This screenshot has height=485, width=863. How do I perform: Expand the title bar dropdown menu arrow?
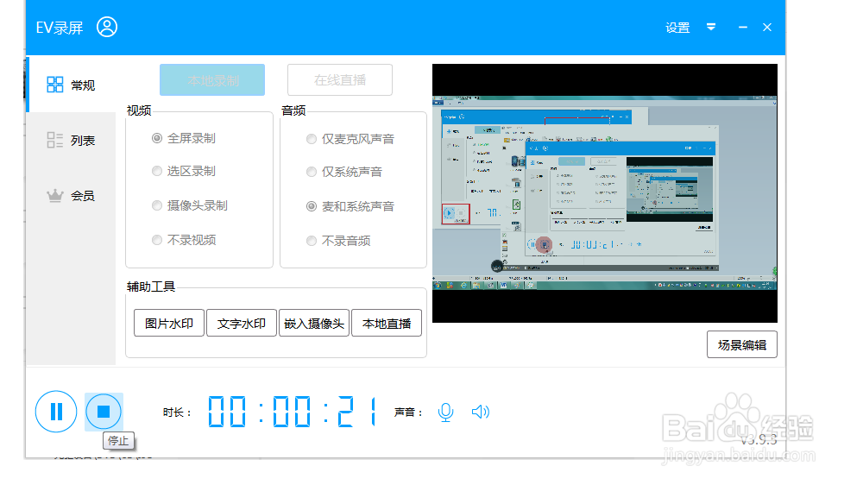(x=711, y=27)
